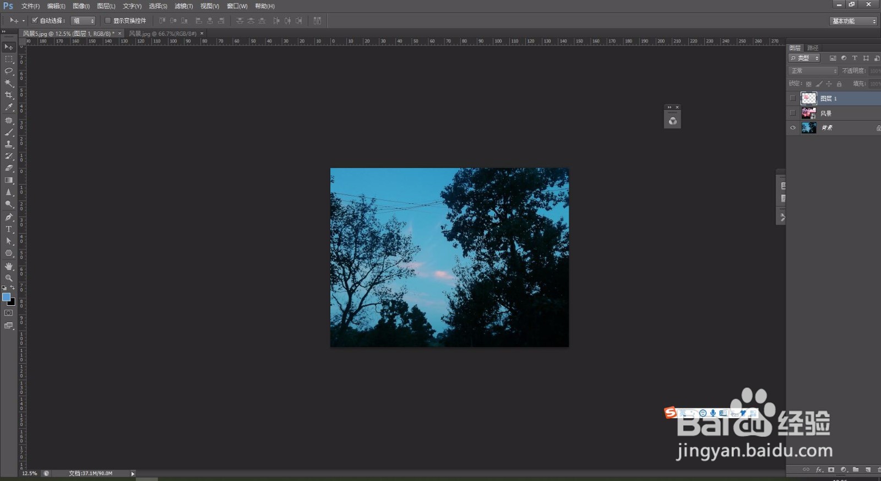Image resolution: width=881 pixels, height=481 pixels.
Task: Open the 组 auto-select dropdown
Action: [84, 21]
